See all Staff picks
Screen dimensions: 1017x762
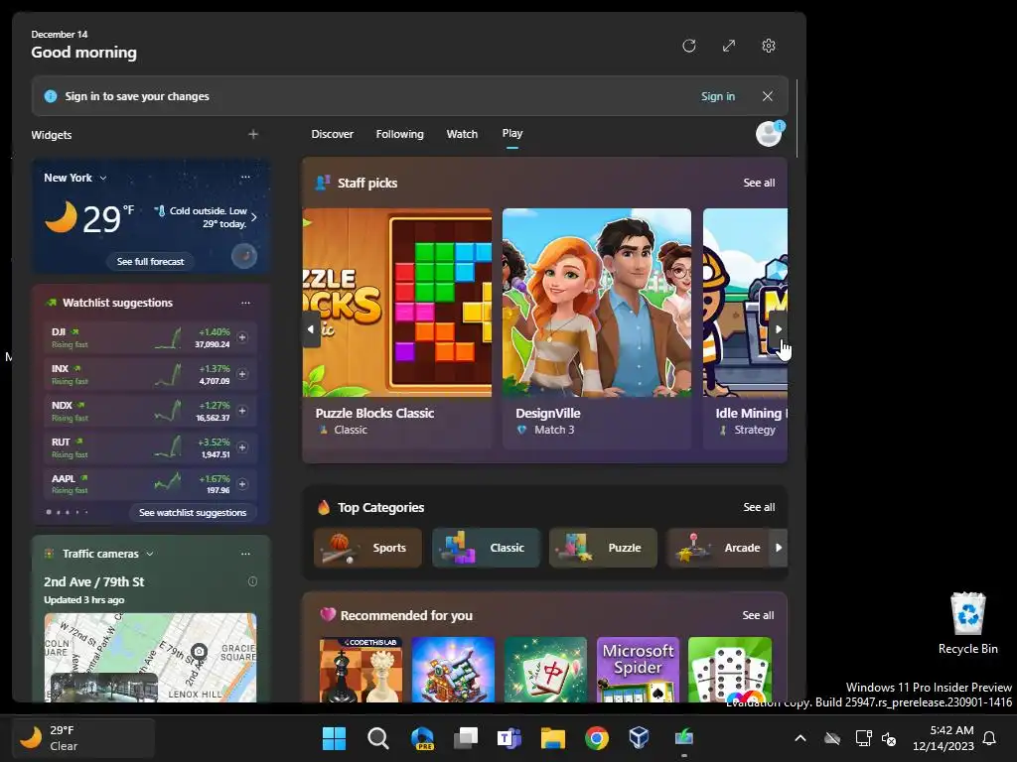point(759,183)
